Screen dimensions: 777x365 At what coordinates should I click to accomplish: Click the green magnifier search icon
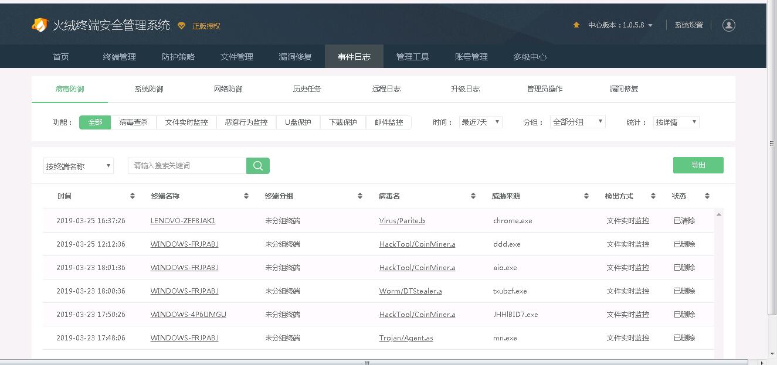(x=258, y=166)
